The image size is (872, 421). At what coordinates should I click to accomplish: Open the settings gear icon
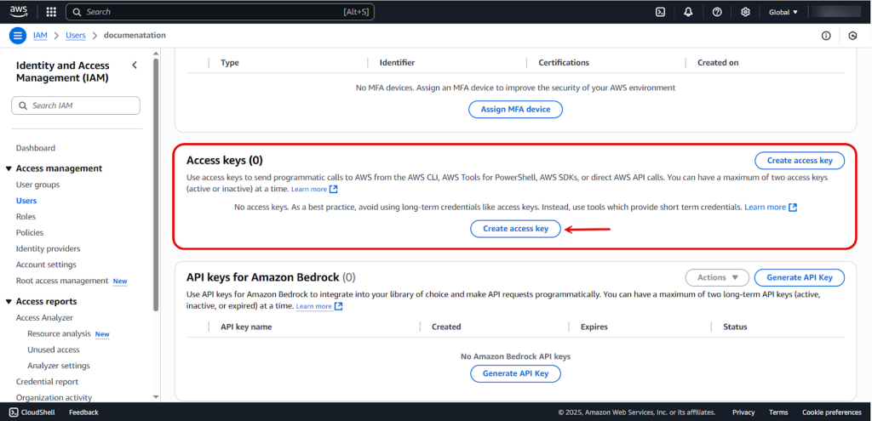tap(745, 12)
